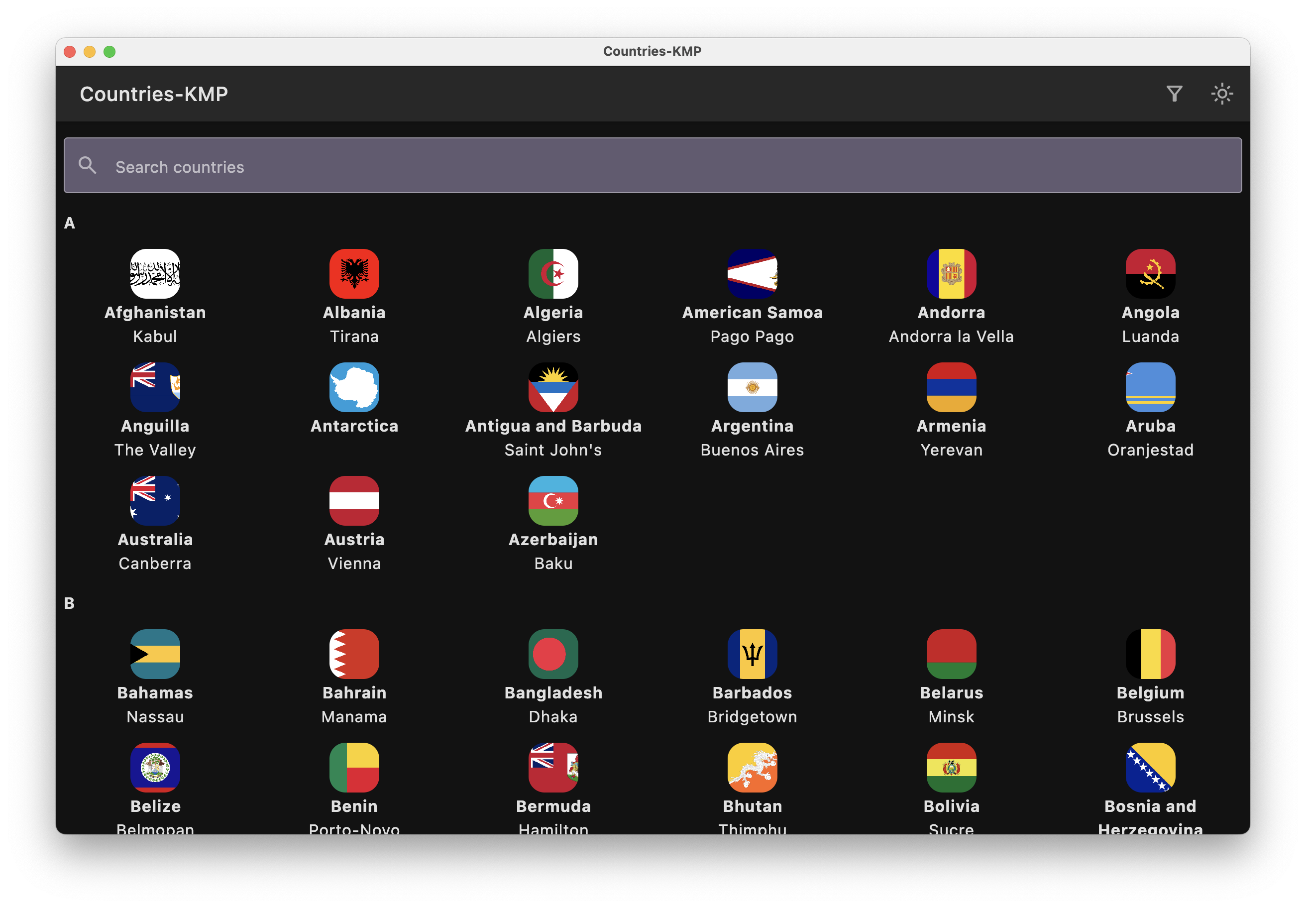Click the 'Bridgetown' capital label

753,717
